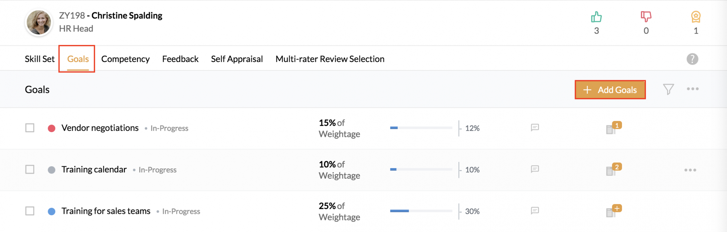The width and height of the screenshot is (727, 232).
Task: Click the 15% of Weightage text
Action: pyautogui.click(x=339, y=128)
